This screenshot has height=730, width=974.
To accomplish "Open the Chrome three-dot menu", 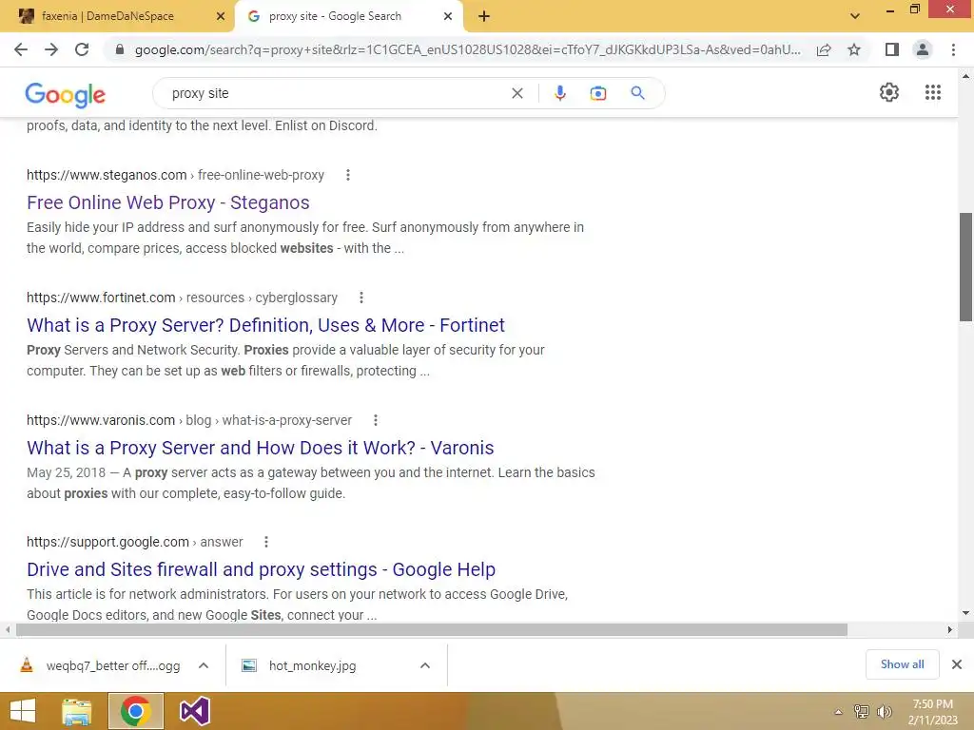I will click(x=953, y=49).
